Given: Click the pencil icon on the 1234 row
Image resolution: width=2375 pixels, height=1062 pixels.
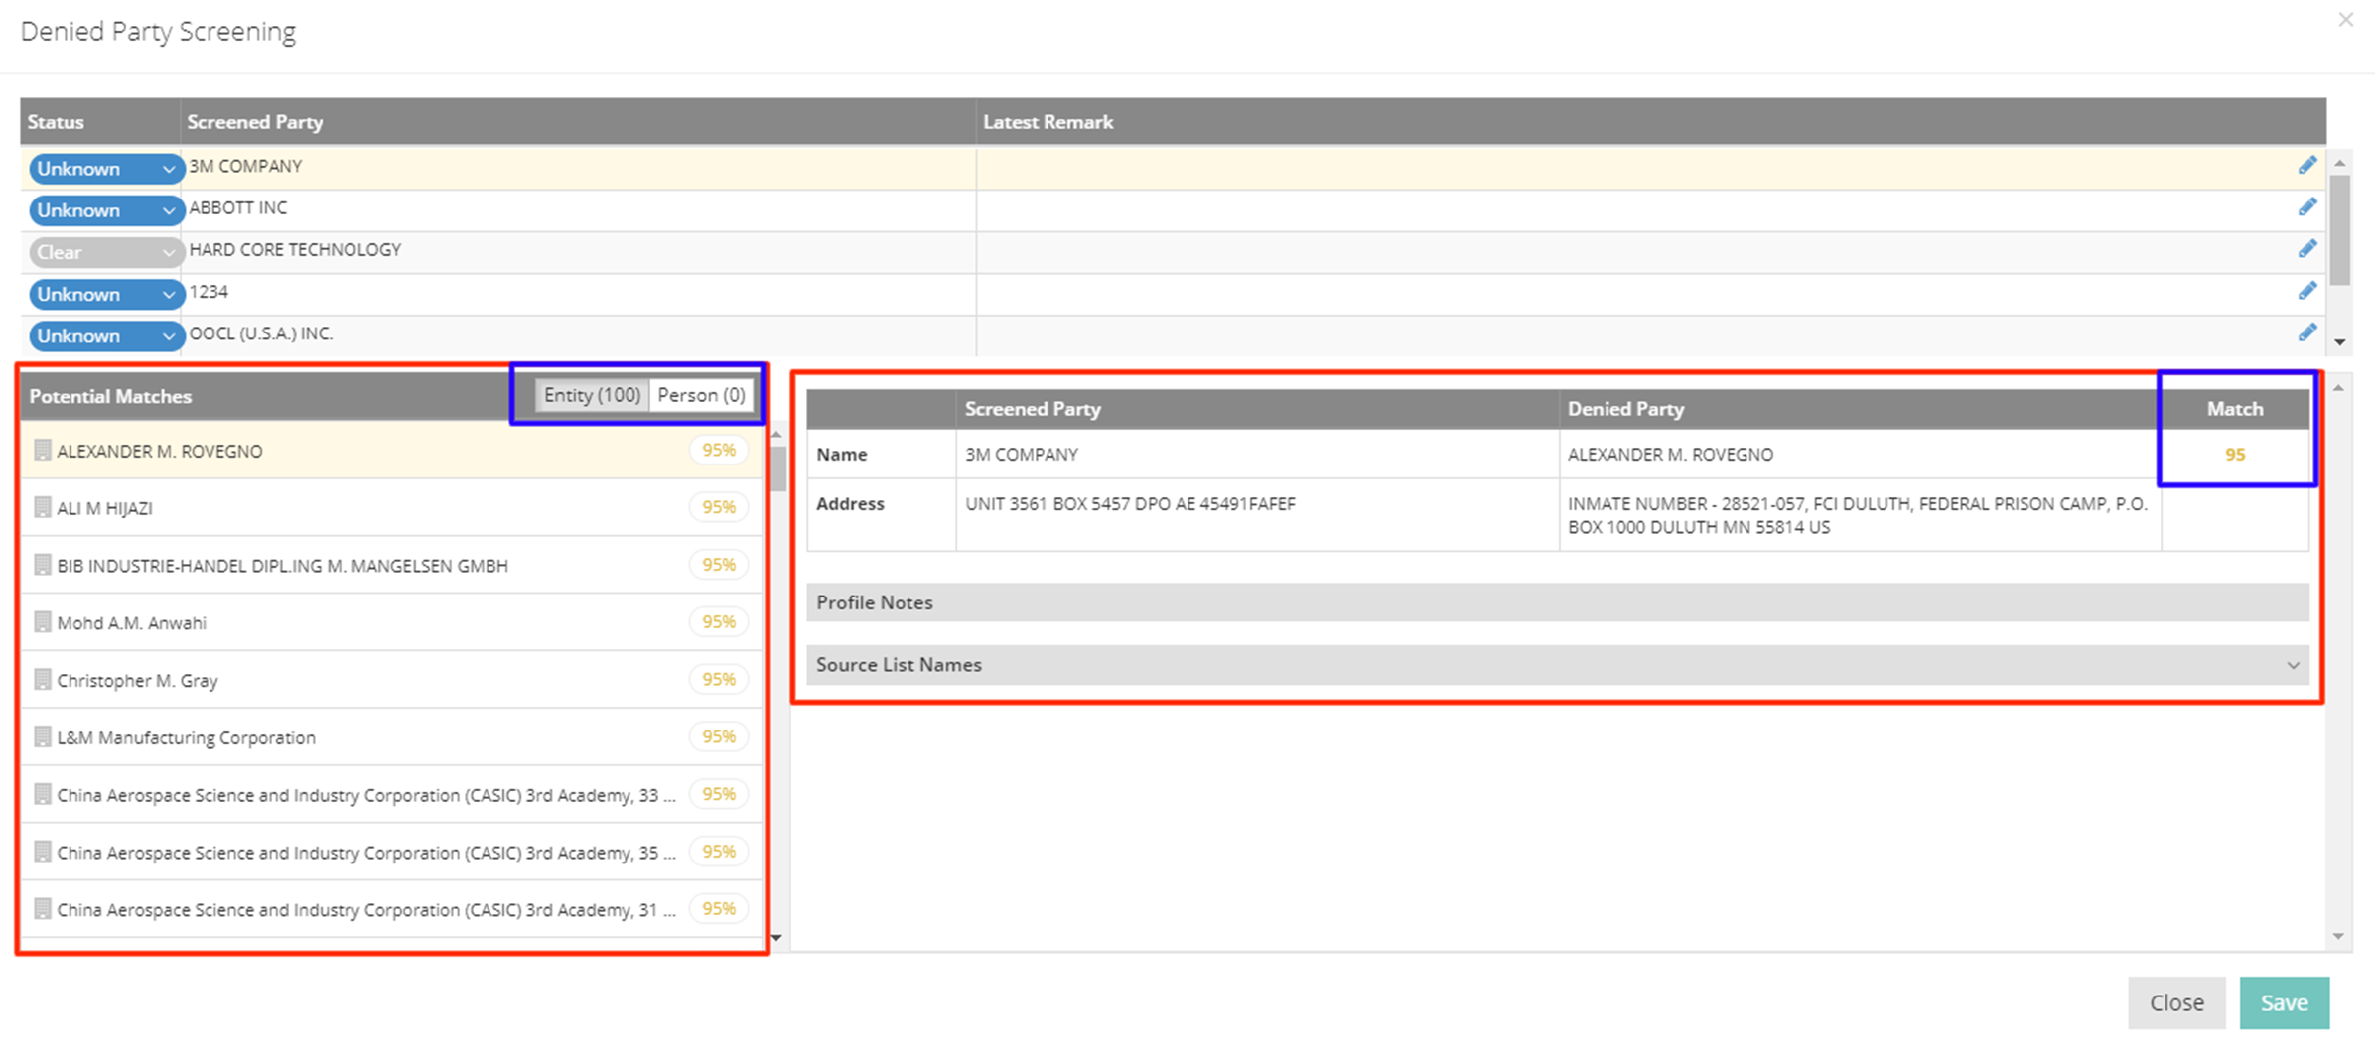Looking at the screenshot, I should tap(2306, 291).
